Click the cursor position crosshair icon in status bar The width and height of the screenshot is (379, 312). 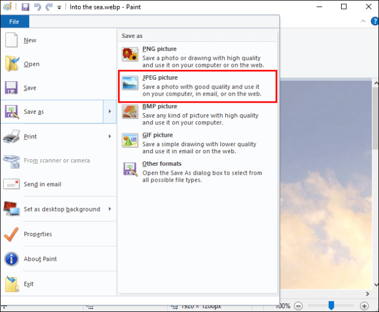[4, 307]
